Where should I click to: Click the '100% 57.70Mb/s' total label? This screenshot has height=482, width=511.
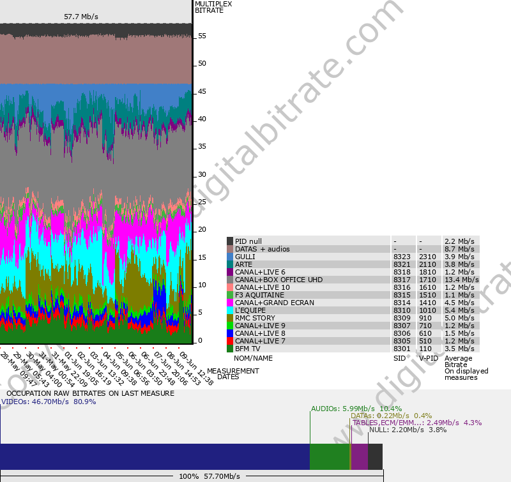(x=210, y=476)
